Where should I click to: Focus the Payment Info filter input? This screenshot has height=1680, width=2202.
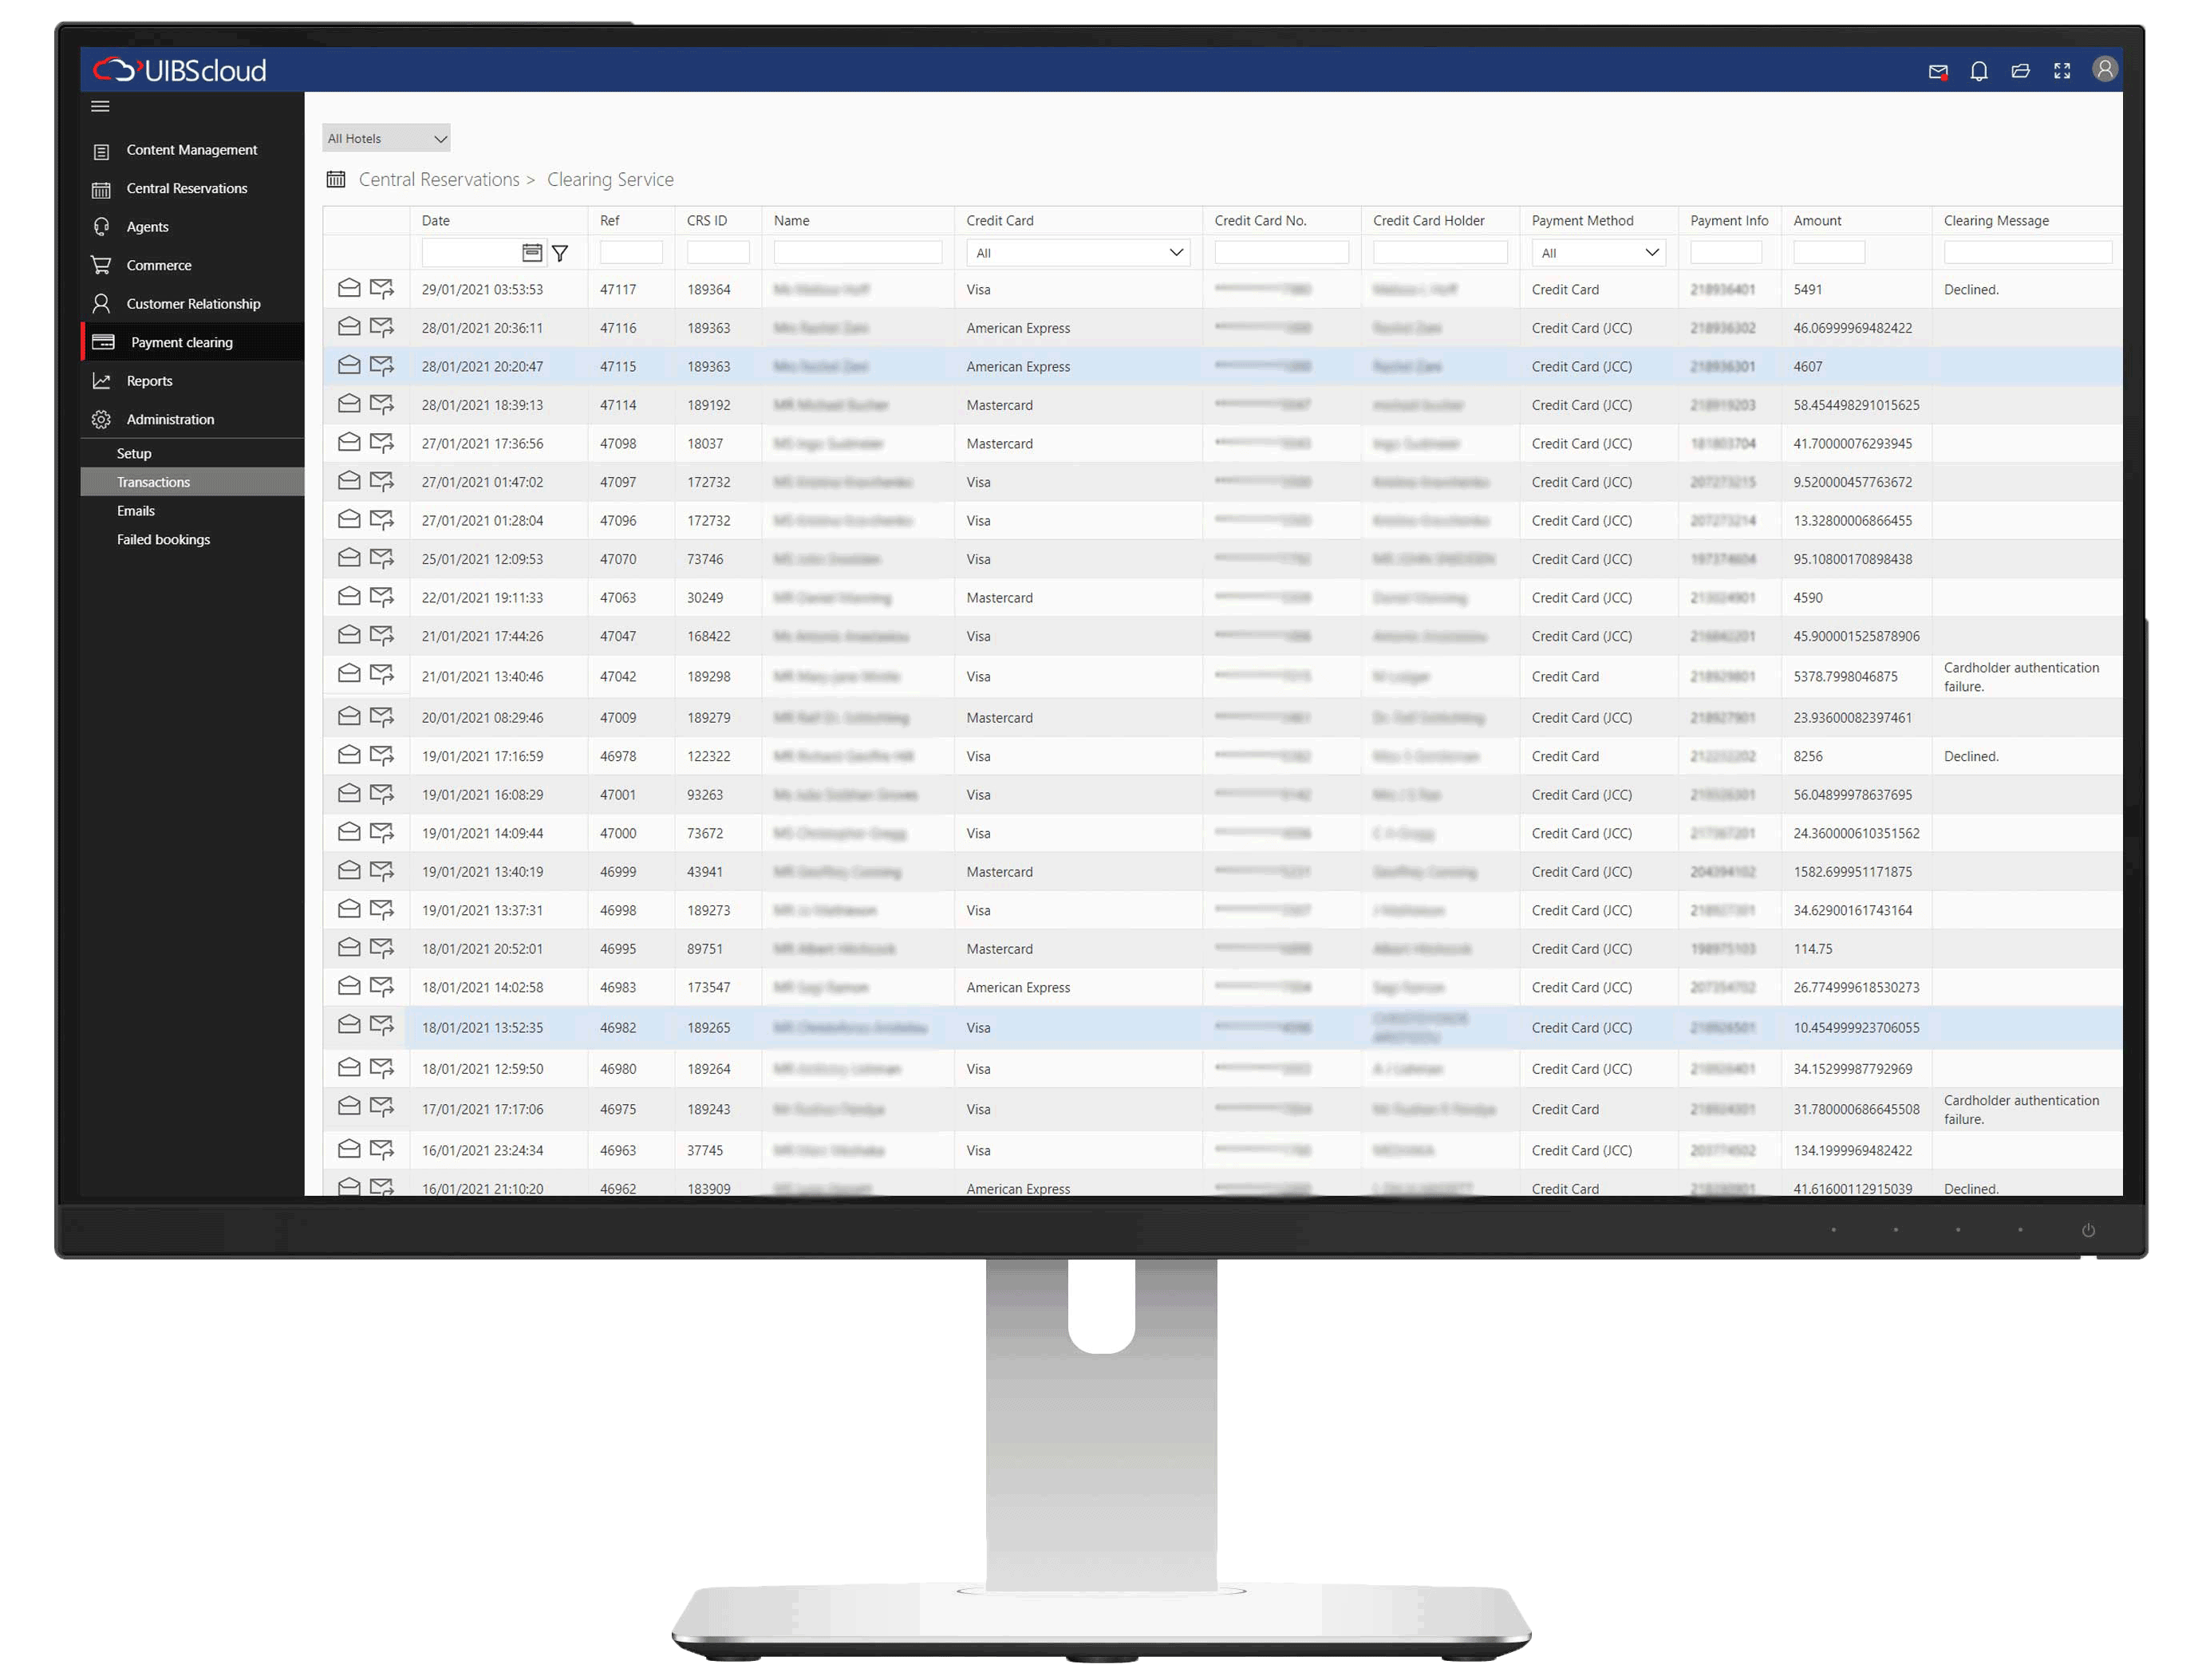click(1726, 253)
